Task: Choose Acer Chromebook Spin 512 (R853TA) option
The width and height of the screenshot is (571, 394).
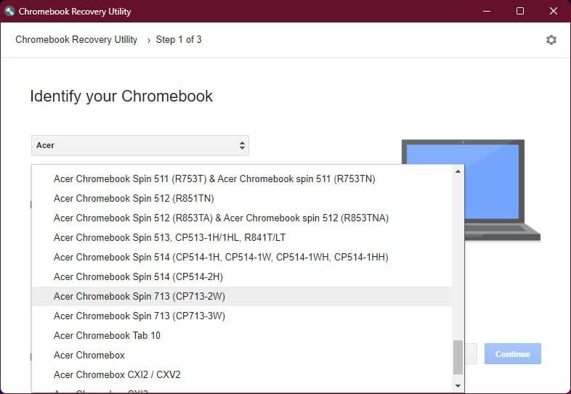Action: click(x=242, y=218)
